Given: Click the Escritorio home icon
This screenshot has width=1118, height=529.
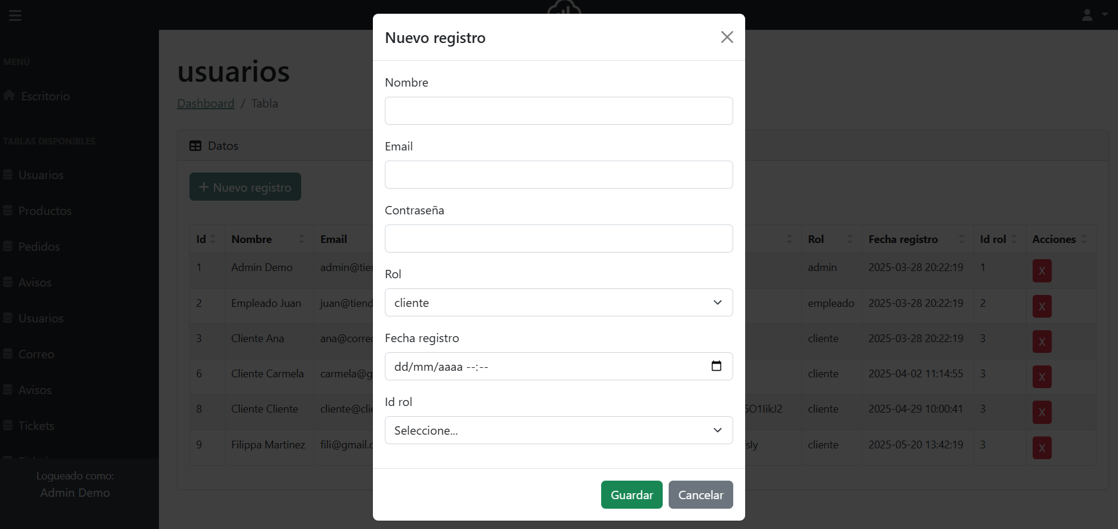Looking at the screenshot, I should pos(8,96).
